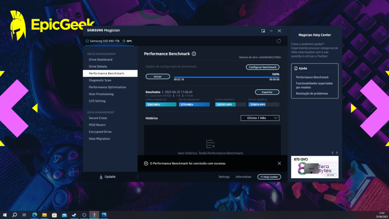Viewport: 389px width, 219px height.
Task: Click the mini-mode window icon in title bar
Action: (263, 31)
